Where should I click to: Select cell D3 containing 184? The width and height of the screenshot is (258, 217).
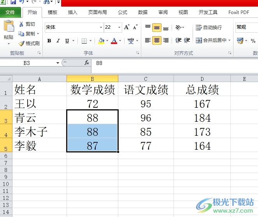click(x=202, y=118)
